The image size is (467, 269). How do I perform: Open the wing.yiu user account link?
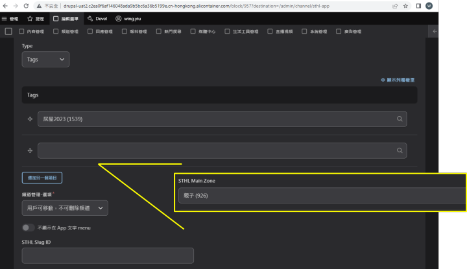[x=128, y=18]
